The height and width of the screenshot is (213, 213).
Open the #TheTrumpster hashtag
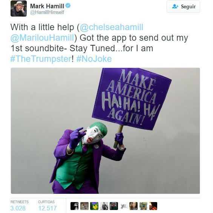(41, 59)
